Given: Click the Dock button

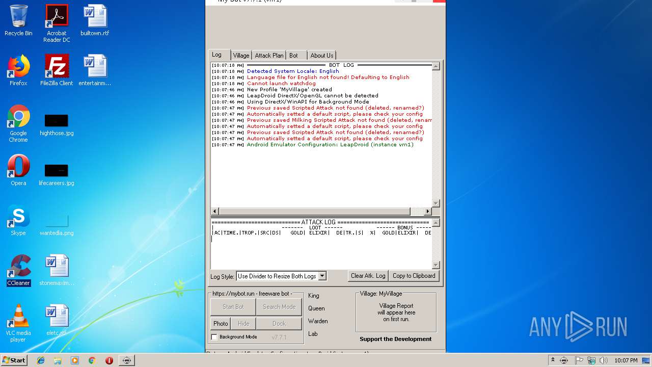Looking at the screenshot, I should tap(279, 324).
